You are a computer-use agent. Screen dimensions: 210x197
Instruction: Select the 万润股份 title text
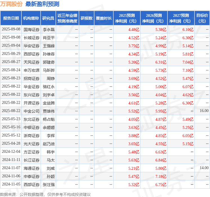point(11,4)
